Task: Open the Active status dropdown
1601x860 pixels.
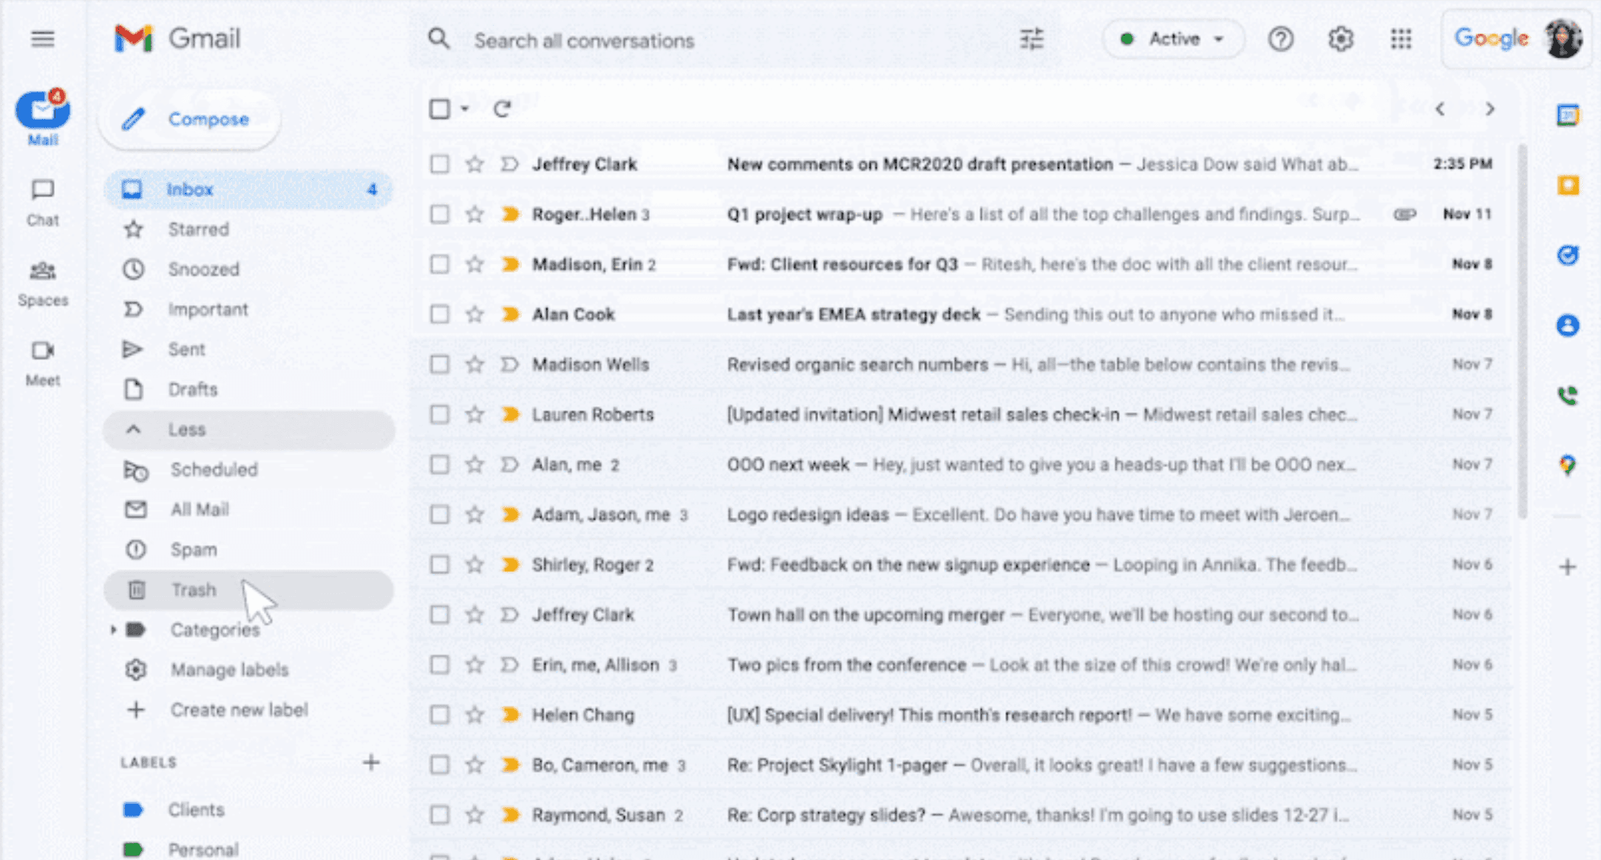Action: pos(1173,38)
